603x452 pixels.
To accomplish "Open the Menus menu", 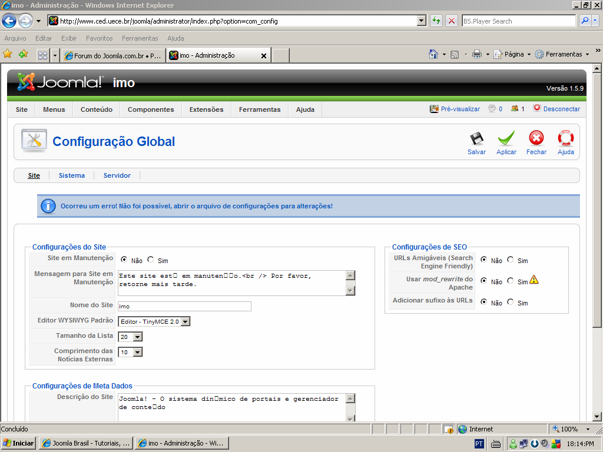I will (54, 109).
